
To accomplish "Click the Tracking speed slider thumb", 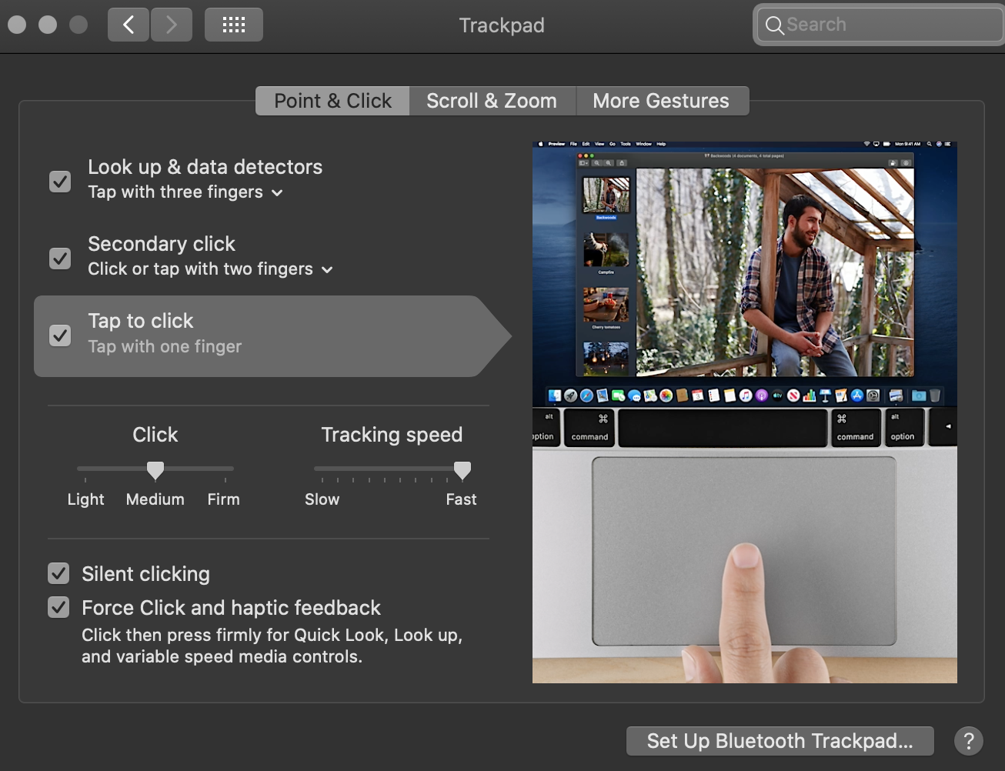I will coord(462,470).
